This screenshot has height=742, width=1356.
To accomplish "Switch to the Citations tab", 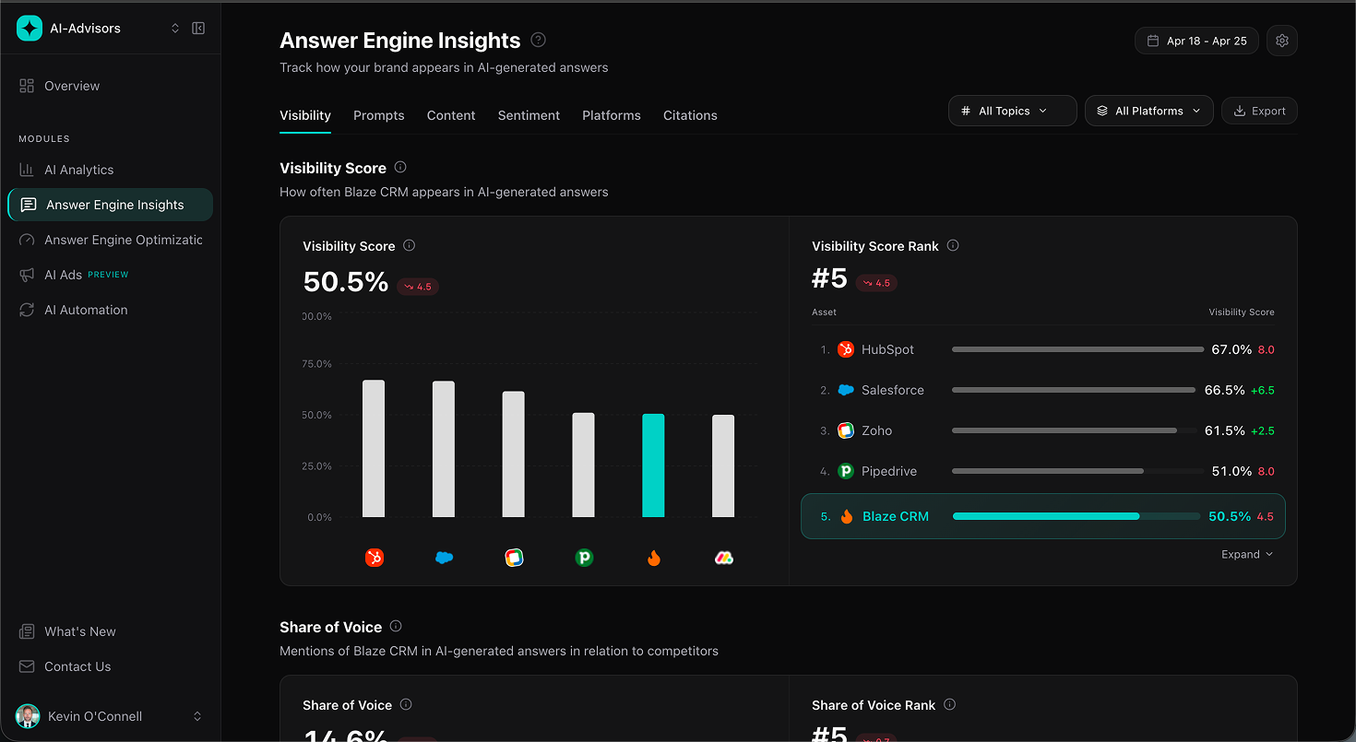I will (x=690, y=115).
